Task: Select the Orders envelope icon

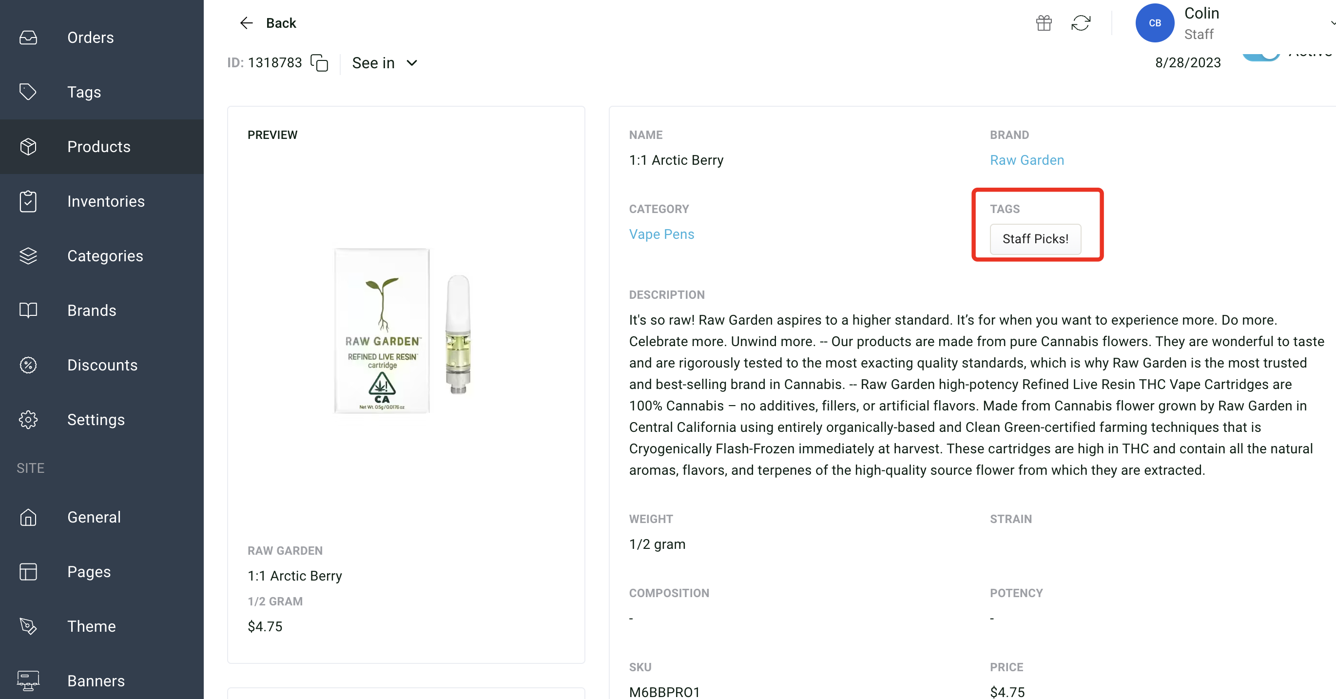Action: tap(29, 38)
